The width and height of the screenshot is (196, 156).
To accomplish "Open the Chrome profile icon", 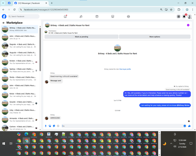I will click(x=187, y=10).
